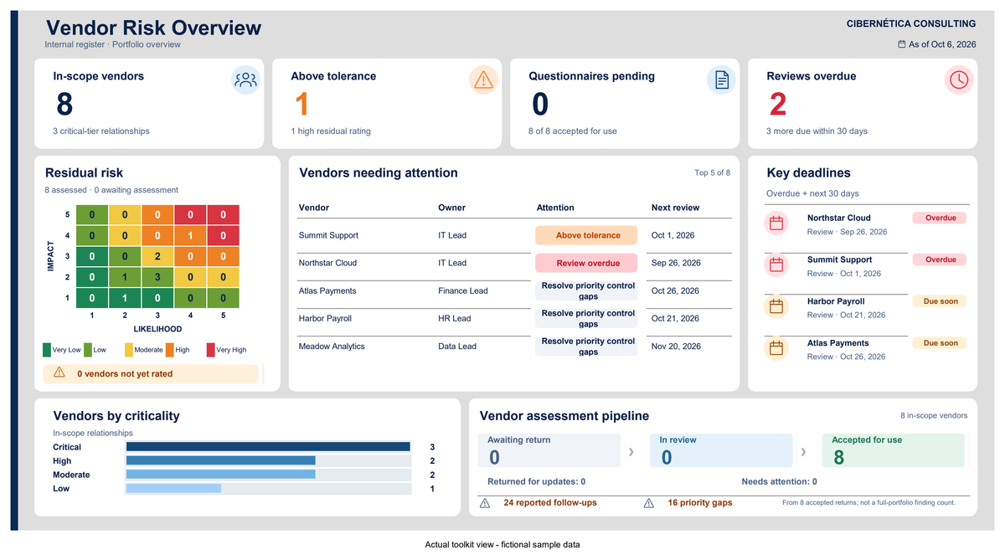Click the Next review column header
1005x560 pixels.
point(675,208)
